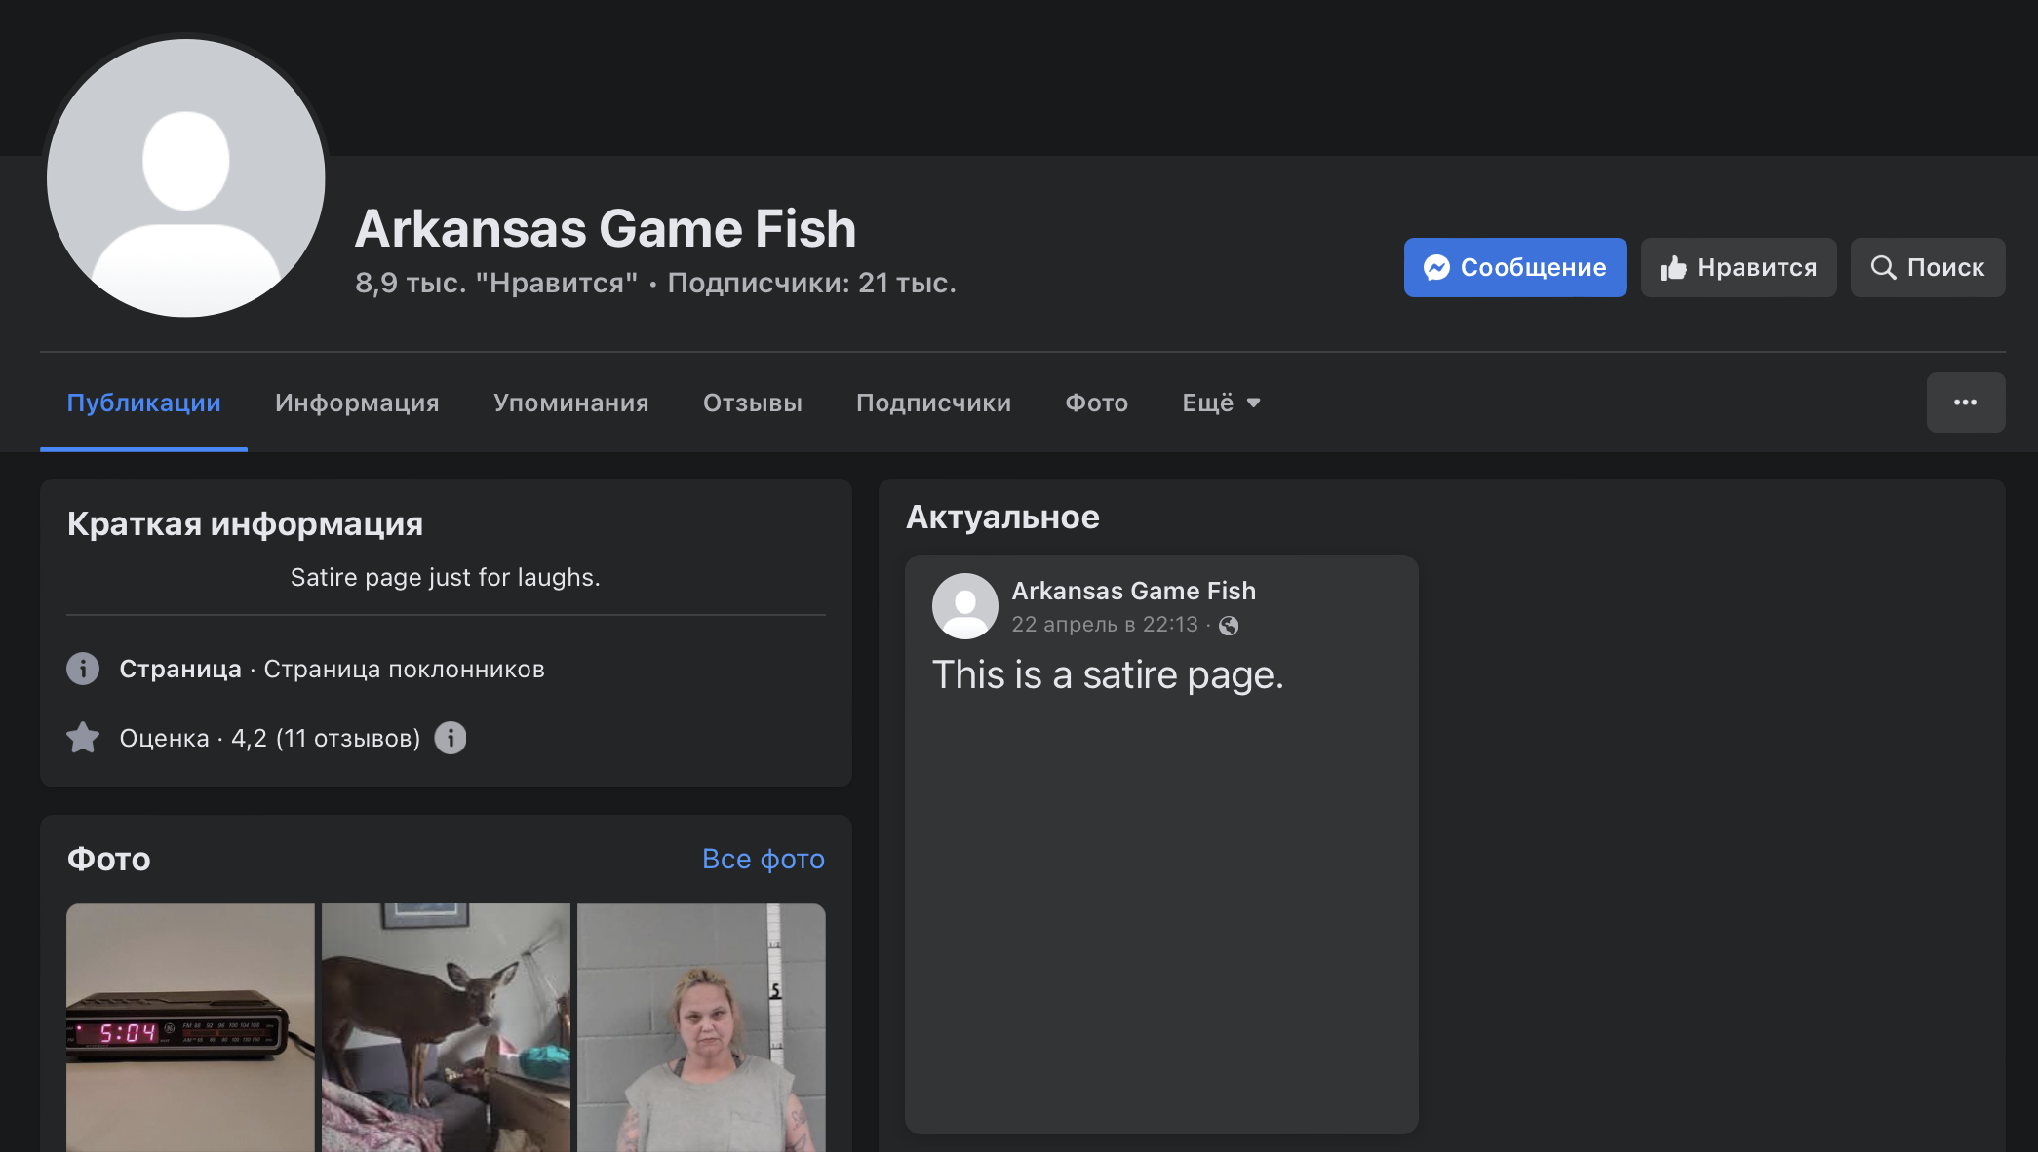This screenshot has height=1152, width=2038.
Task: Click the Актуальное section heading
Action: click(1002, 517)
